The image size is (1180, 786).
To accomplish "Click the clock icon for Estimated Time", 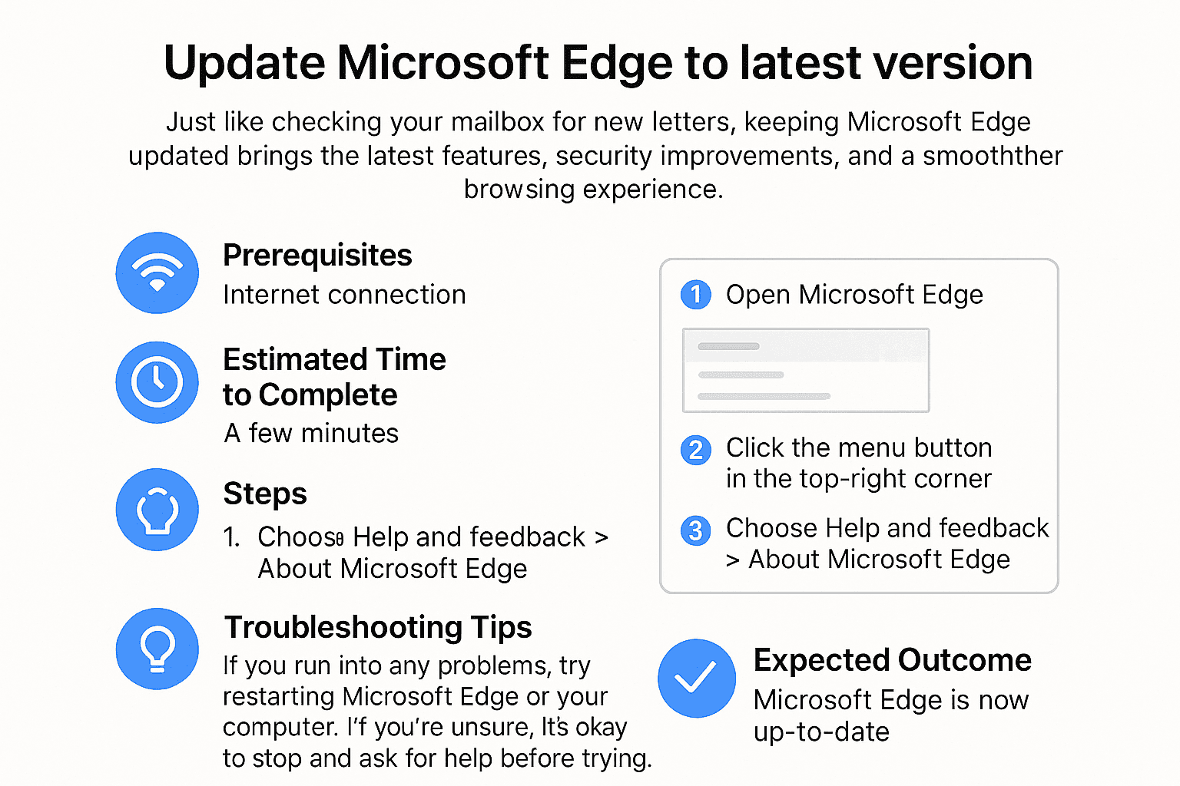I will coord(157,382).
